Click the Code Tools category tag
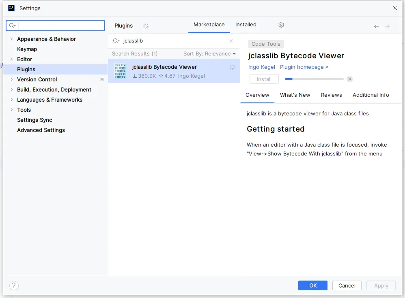Screen dimensions: 405x298 pyautogui.click(x=266, y=44)
